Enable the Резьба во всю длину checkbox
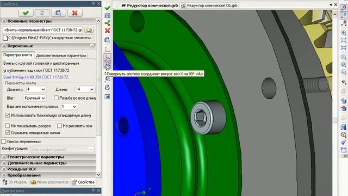Image resolution: width=348 pixels, height=196 pixels. [x=56, y=98]
